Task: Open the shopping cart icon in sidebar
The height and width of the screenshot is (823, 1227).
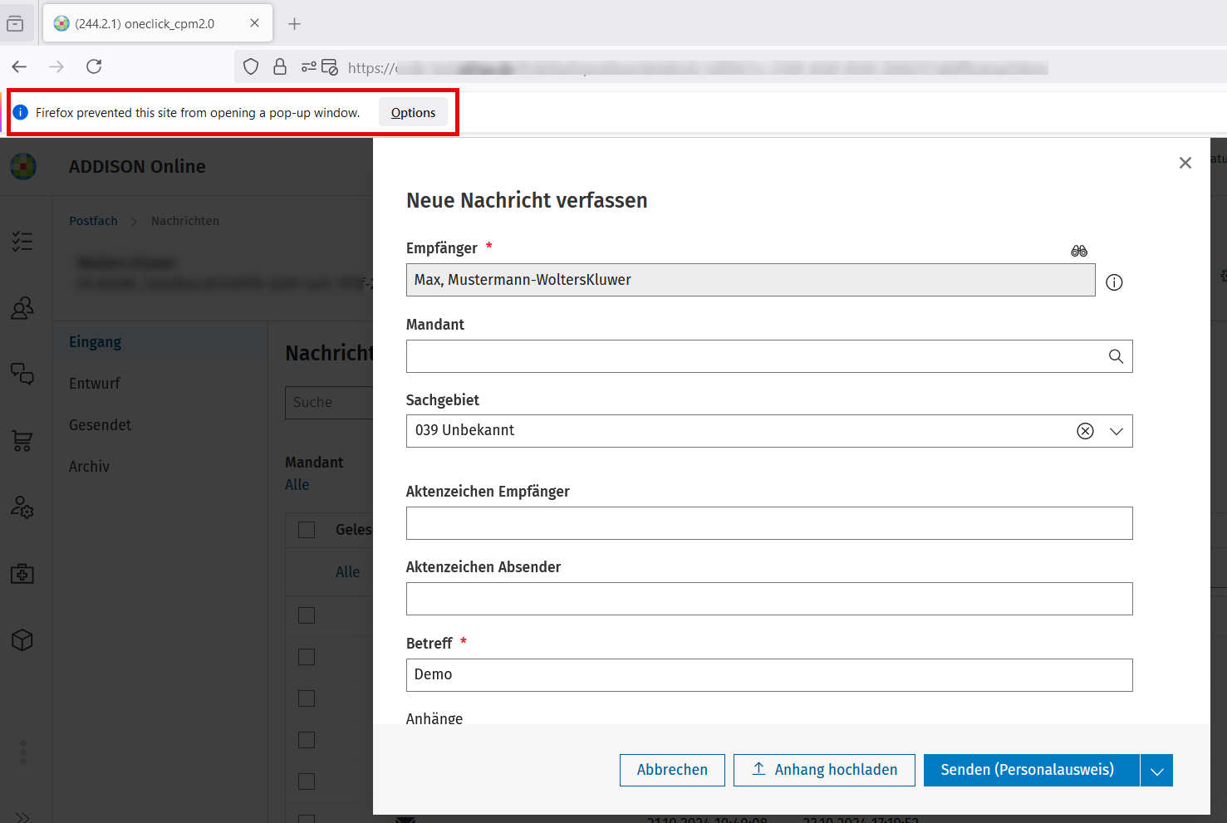Action: click(x=22, y=441)
